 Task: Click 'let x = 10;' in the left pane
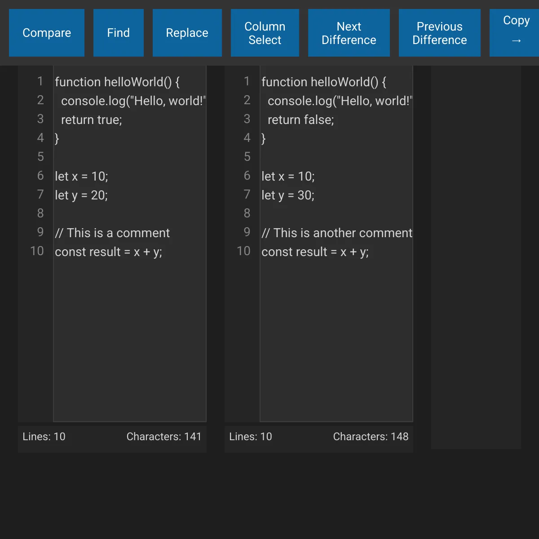coord(81,176)
